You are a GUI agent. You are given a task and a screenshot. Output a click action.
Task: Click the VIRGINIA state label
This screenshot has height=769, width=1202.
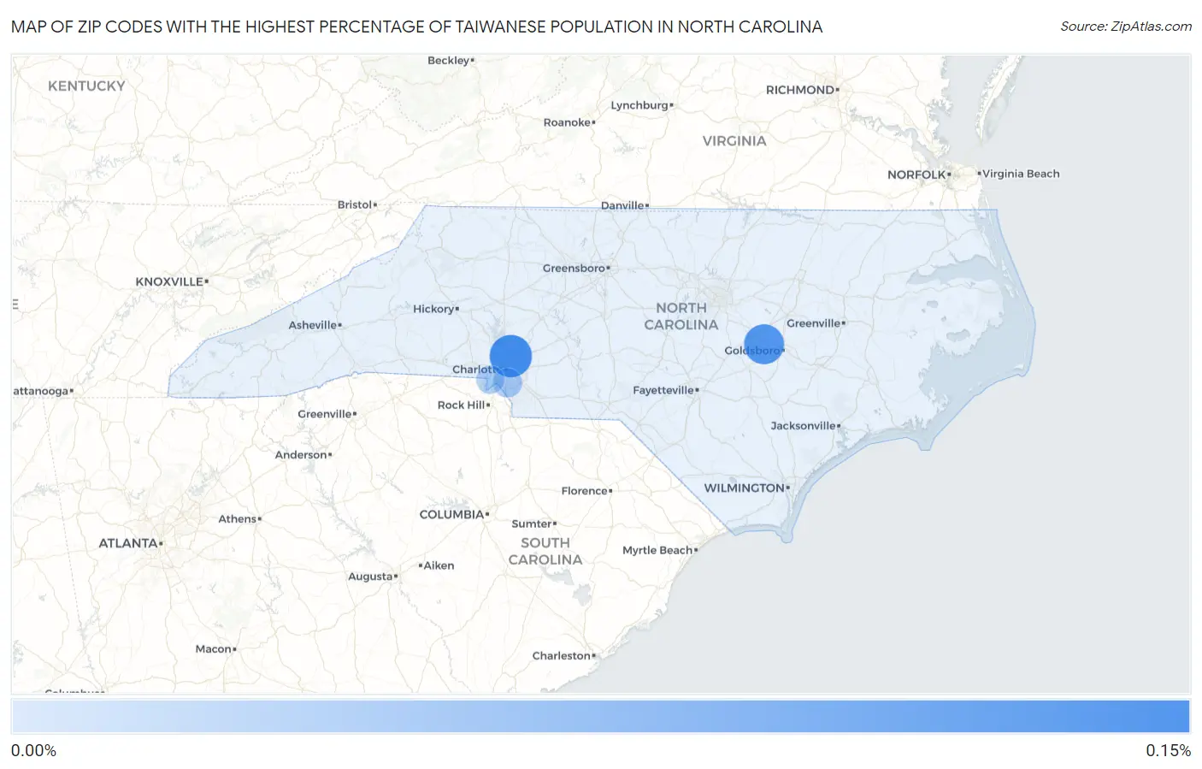[734, 140]
